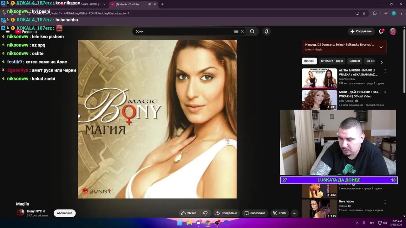This screenshot has height=228, width=406.
Task: Click the Boni (Official) channel name
Action: pos(346,101)
